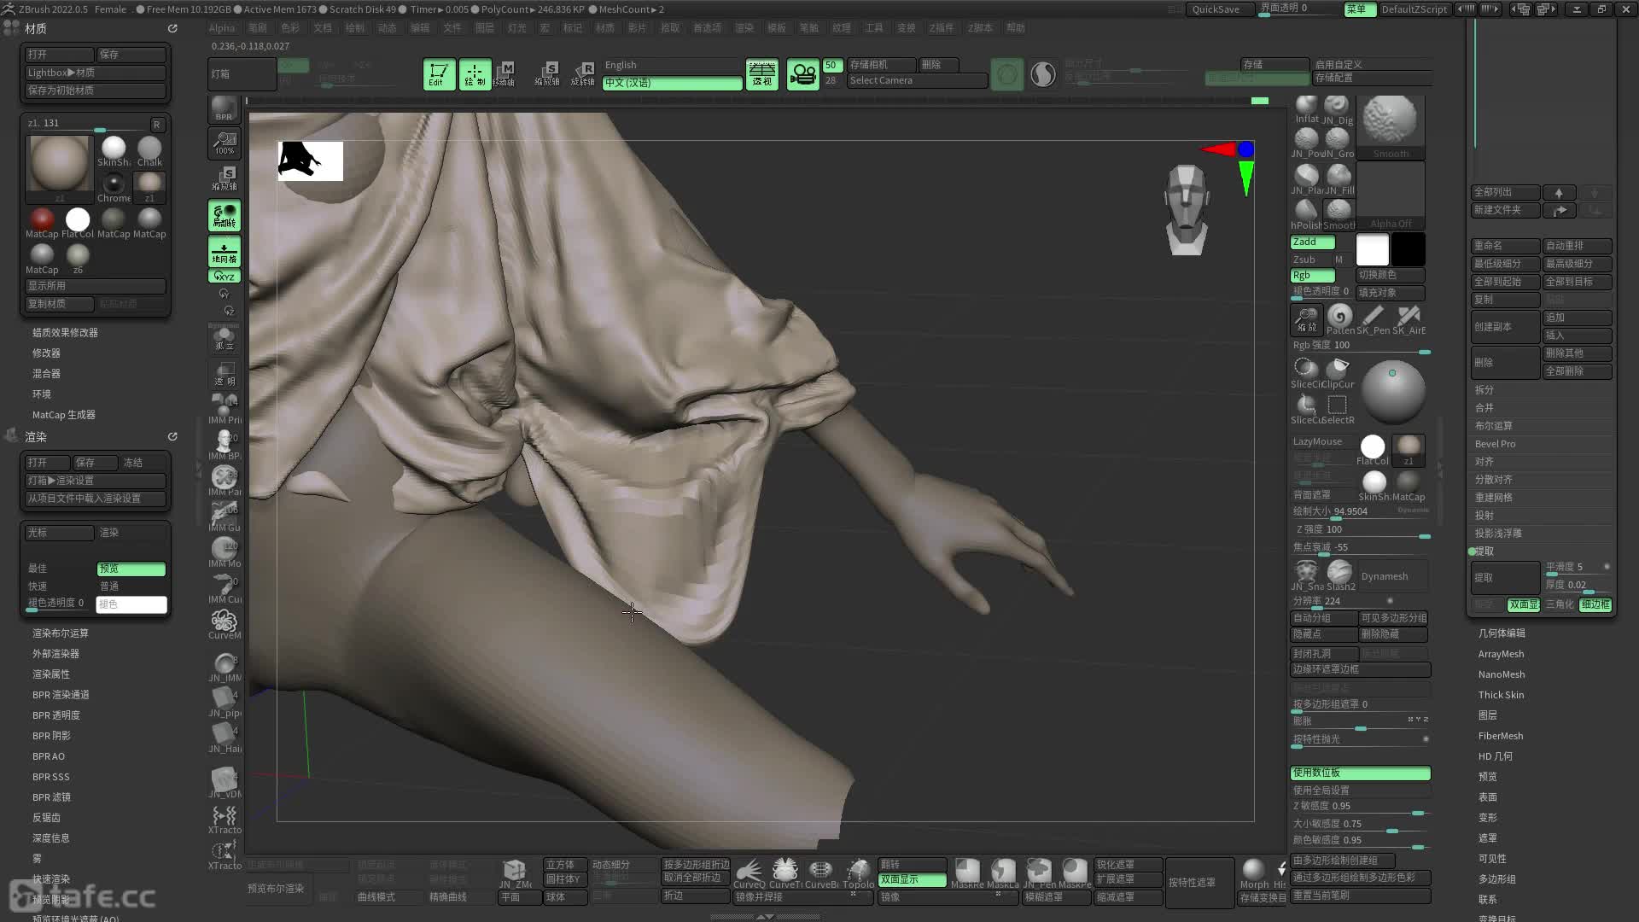Click the white main color swatch
Image resolution: width=1639 pixels, height=922 pixels.
click(1372, 249)
